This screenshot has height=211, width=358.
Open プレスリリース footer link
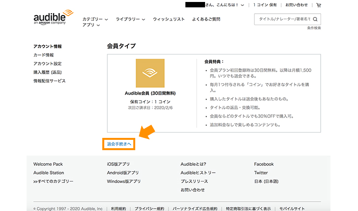coord(194,182)
